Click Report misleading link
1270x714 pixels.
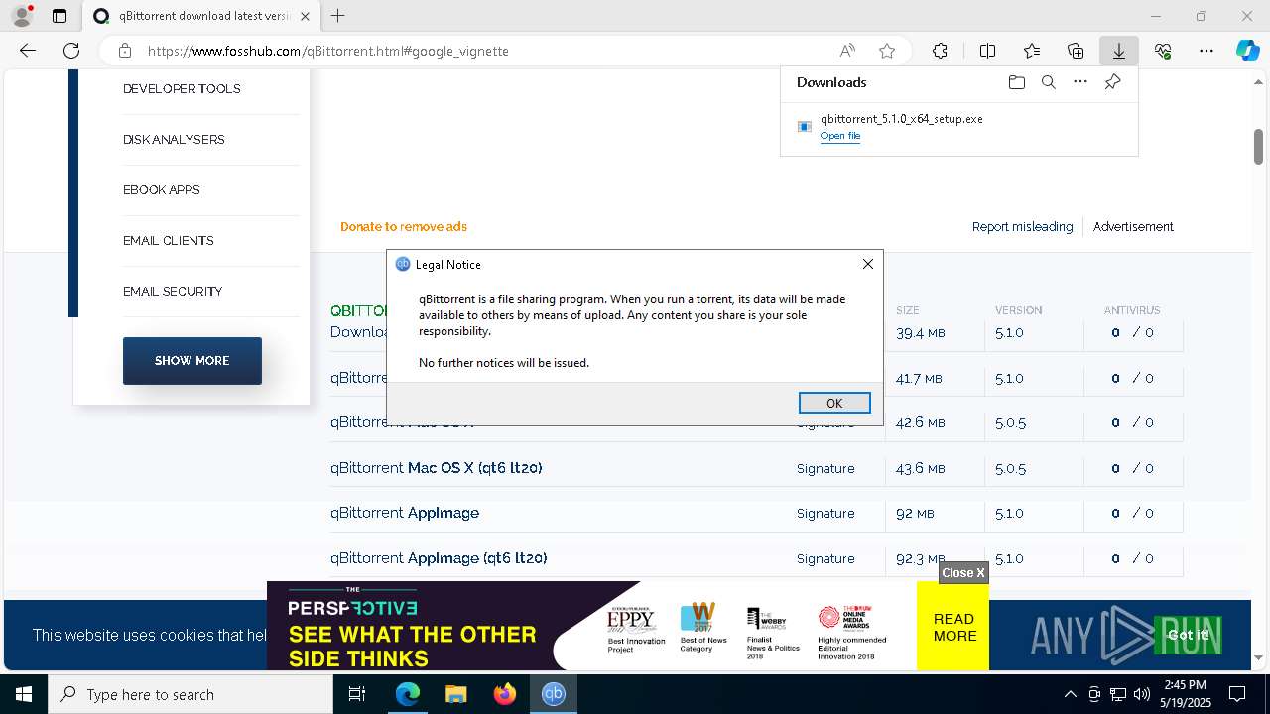click(x=1022, y=227)
